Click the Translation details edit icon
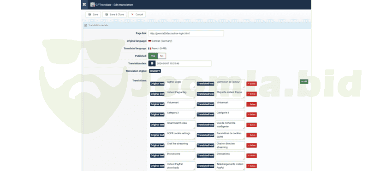Screen dimensions: 392x171 pos(86,25)
